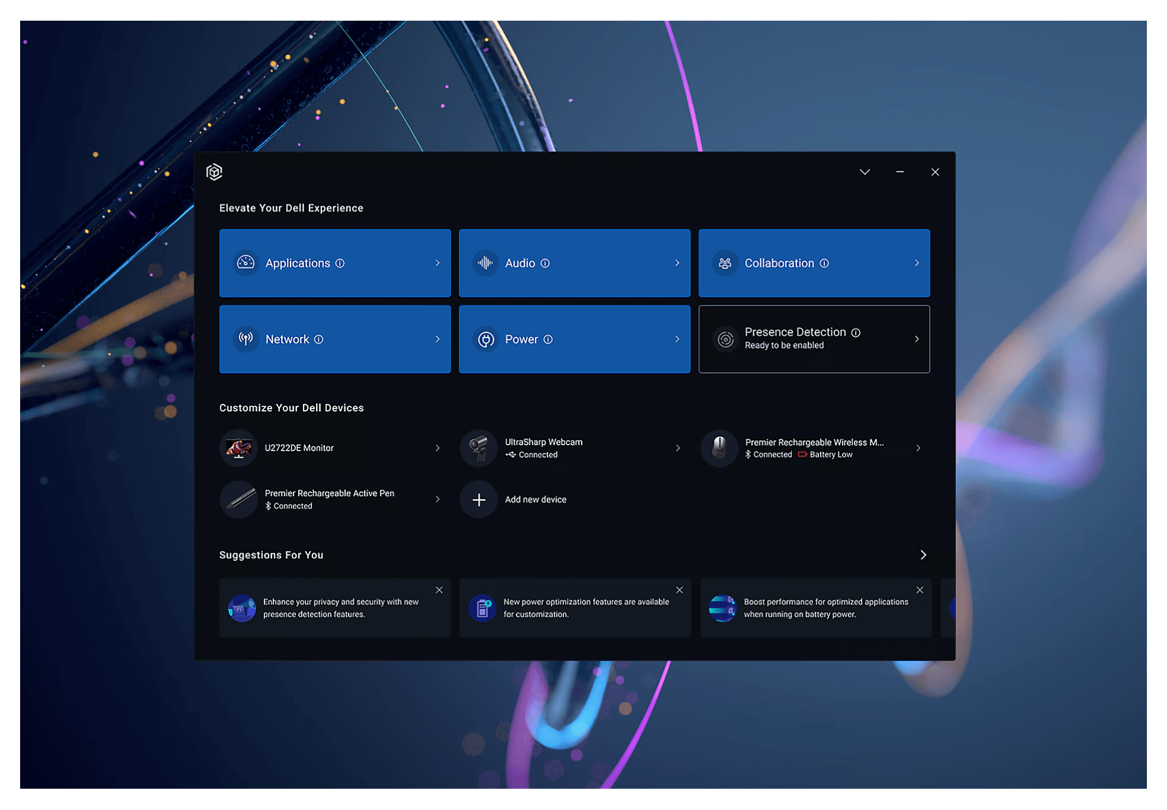Click the Presence Detection info icon
Viewport: 1167px width, 810px height.
point(856,333)
